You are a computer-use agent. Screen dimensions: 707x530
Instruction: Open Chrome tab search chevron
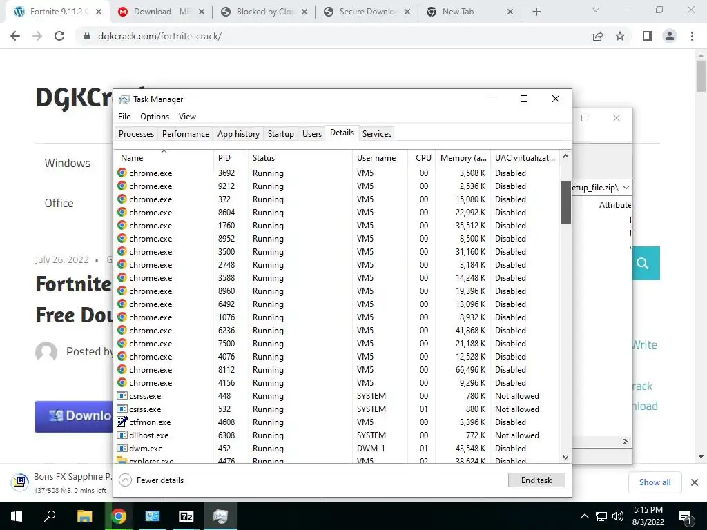[596, 10]
